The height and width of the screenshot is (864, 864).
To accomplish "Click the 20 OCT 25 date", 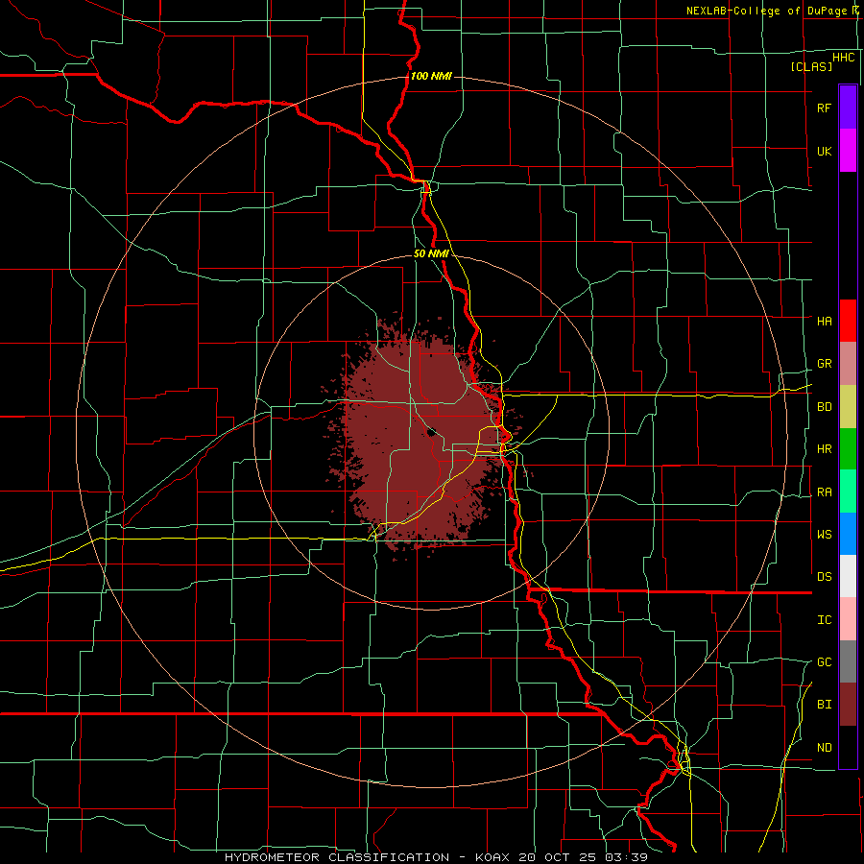I will tap(557, 857).
